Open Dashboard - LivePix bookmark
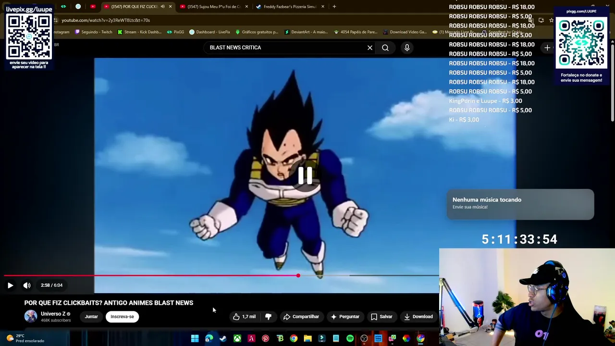 pos(210,32)
